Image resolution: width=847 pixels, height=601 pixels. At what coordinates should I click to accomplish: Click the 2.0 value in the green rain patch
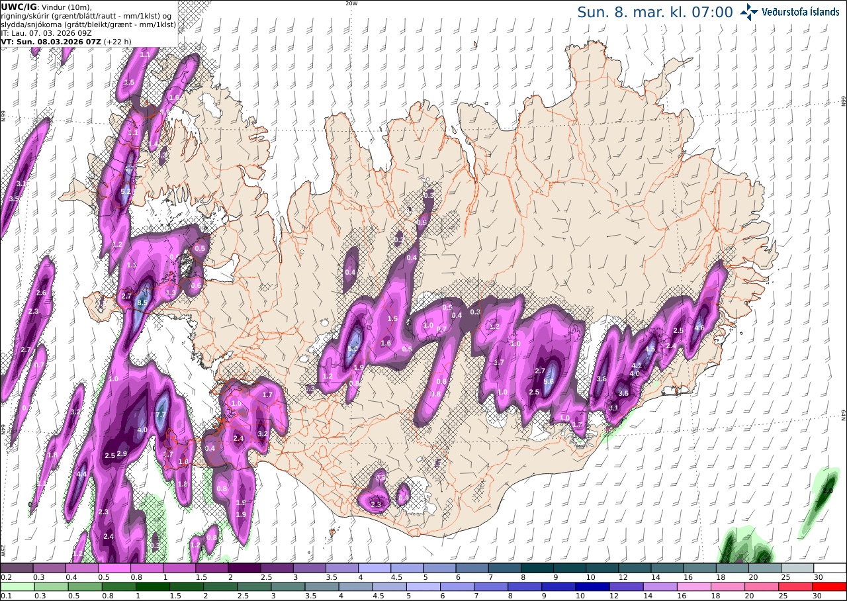click(x=827, y=491)
